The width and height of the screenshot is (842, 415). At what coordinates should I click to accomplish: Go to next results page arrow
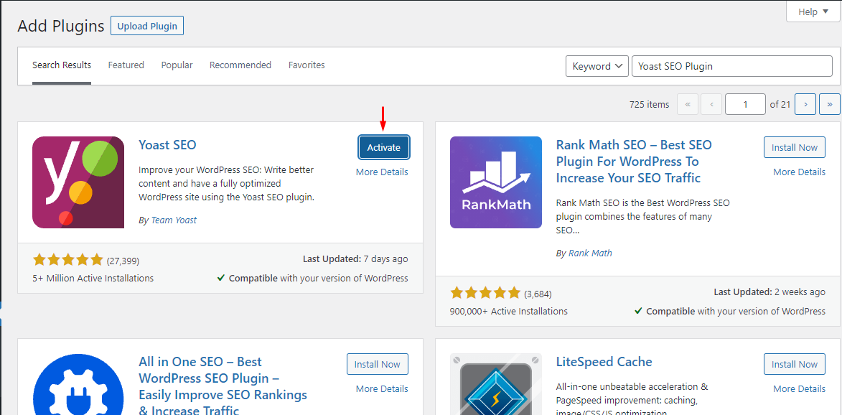pyautogui.click(x=805, y=104)
